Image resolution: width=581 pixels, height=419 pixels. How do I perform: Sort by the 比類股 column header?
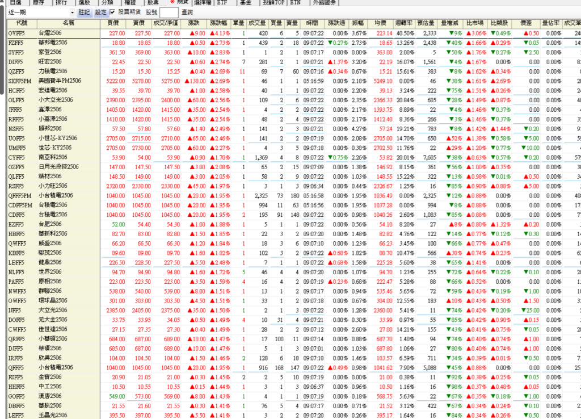click(x=499, y=23)
